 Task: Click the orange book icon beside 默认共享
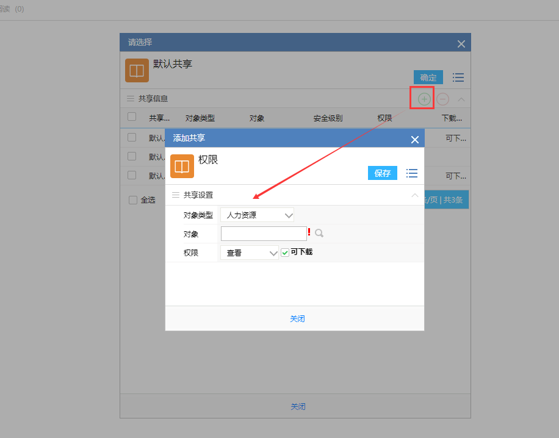pos(137,70)
